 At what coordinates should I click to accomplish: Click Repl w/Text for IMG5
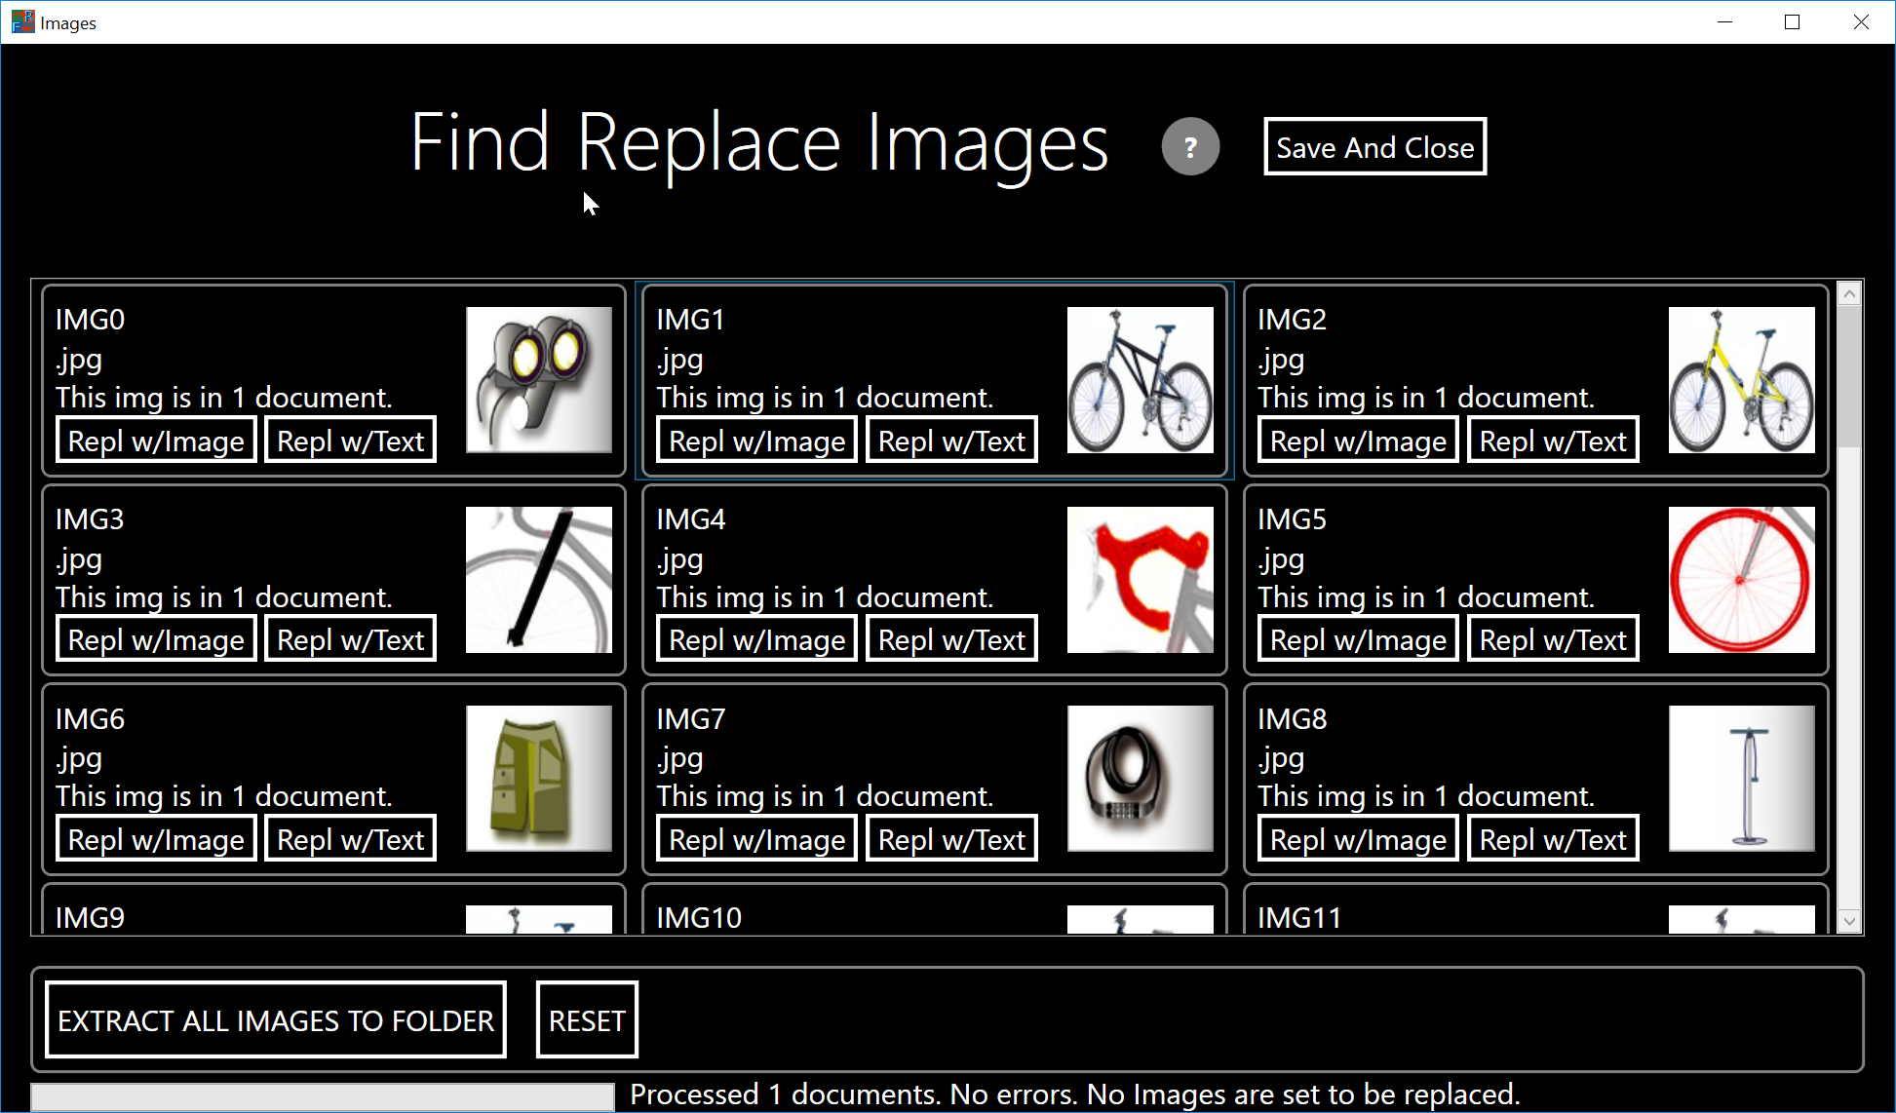pos(1553,639)
